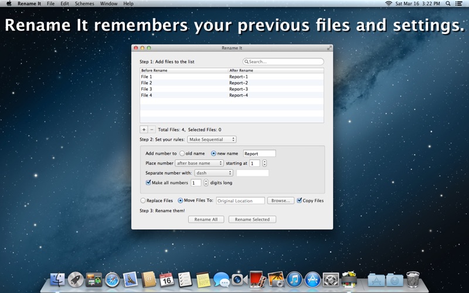Open iTunes music note icon
Screen dimensions: 469x293
[x=294, y=280]
